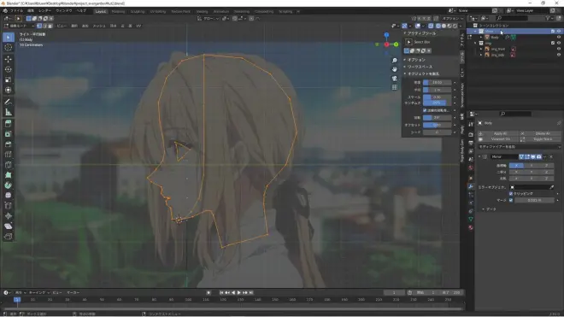The width and height of the screenshot is (564, 317).
Task: Select the Scale tool
Action: tap(9, 79)
